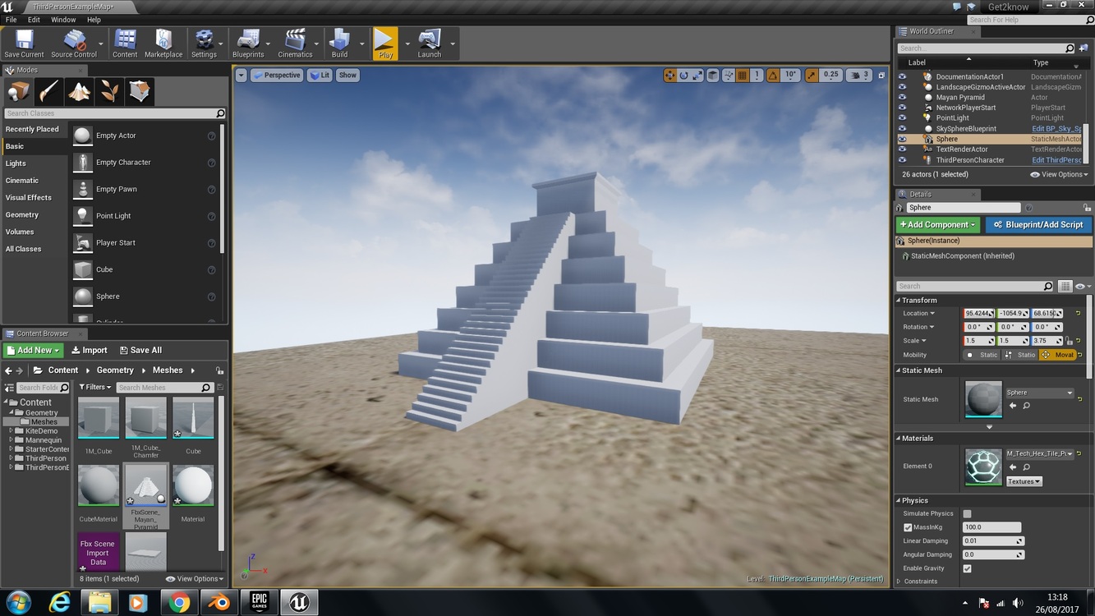Click the Blueprint/Add Script button
1095x616 pixels.
pyautogui.click(x=1038, y=224)
